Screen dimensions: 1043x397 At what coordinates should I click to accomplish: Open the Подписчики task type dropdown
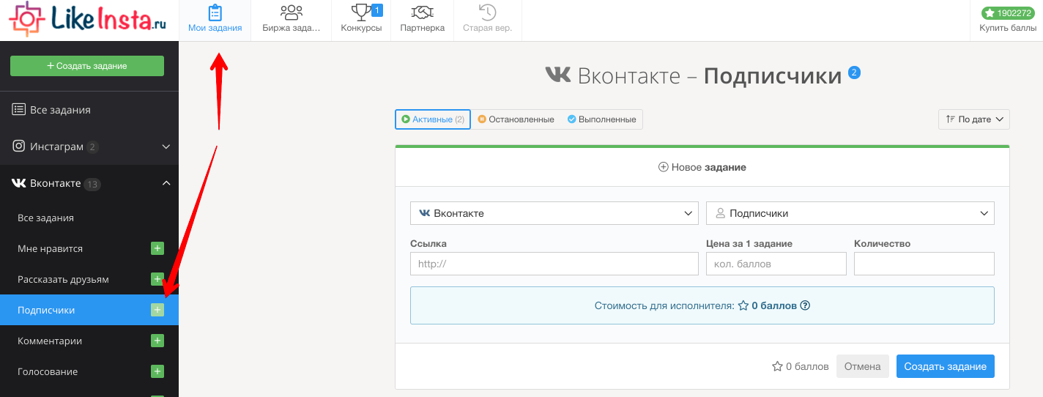coord(850,213)
